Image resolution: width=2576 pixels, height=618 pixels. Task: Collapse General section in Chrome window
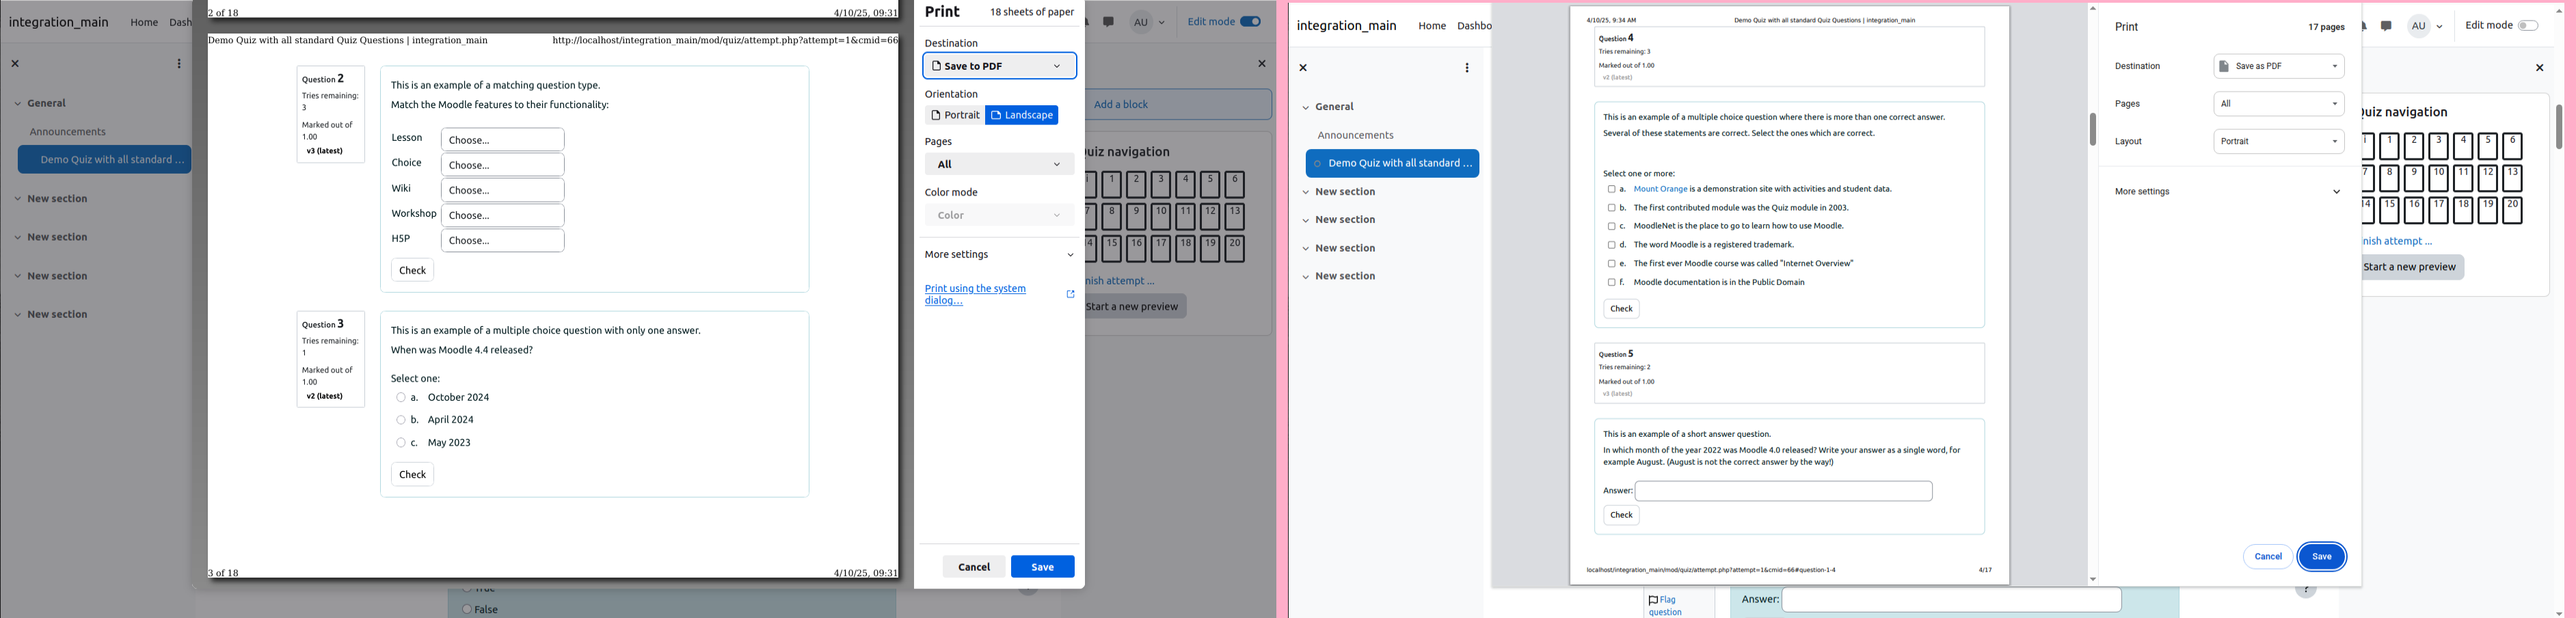tap(1305, 107)
